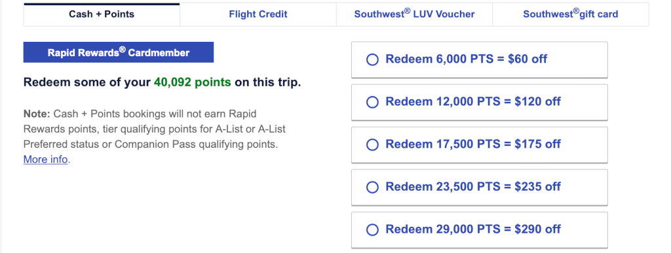
Task: Choose the $120 off option label
Action: [473, 101]
